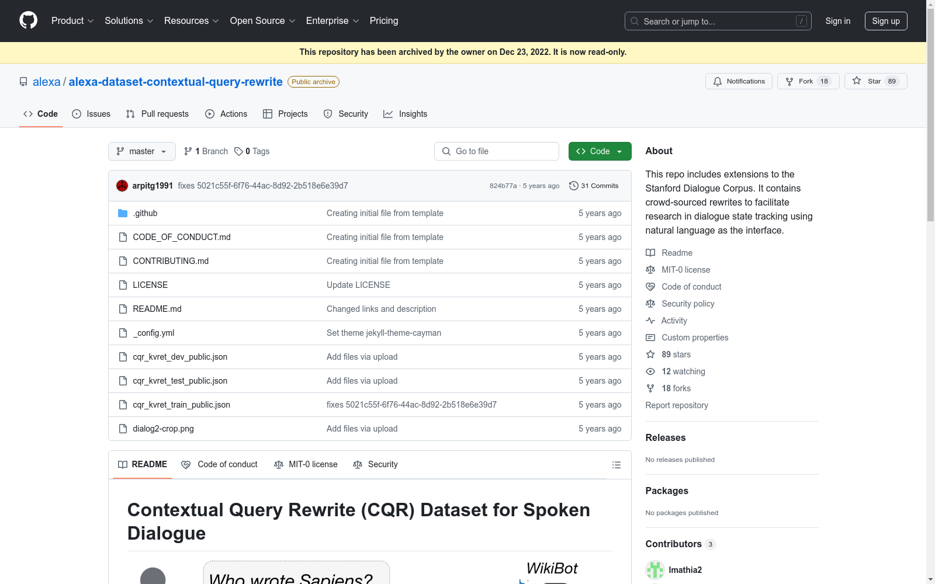Open cqr_kvret_train_public.json file

coord(181,405)
